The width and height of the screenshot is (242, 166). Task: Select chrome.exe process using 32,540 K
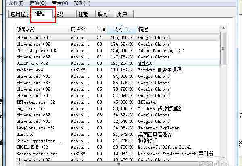pos(118,121)
